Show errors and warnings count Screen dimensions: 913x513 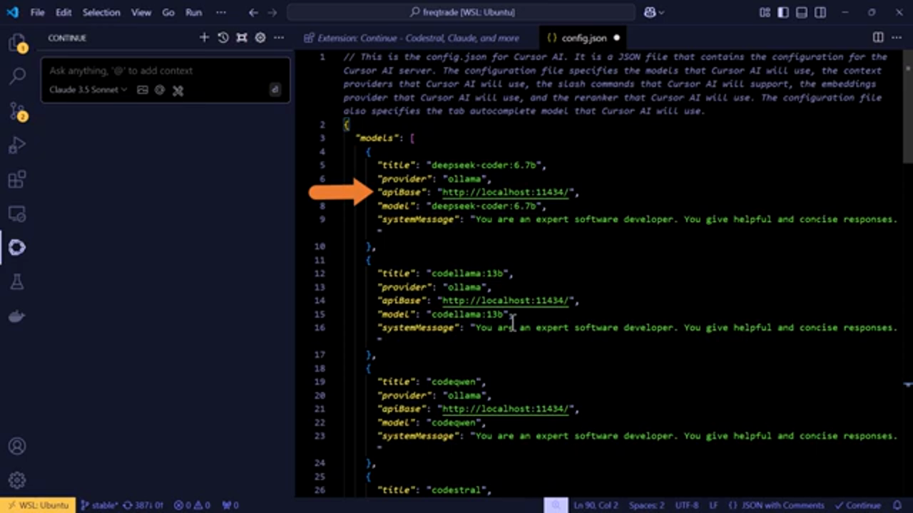pyautogui.click(x=192, y=505)
